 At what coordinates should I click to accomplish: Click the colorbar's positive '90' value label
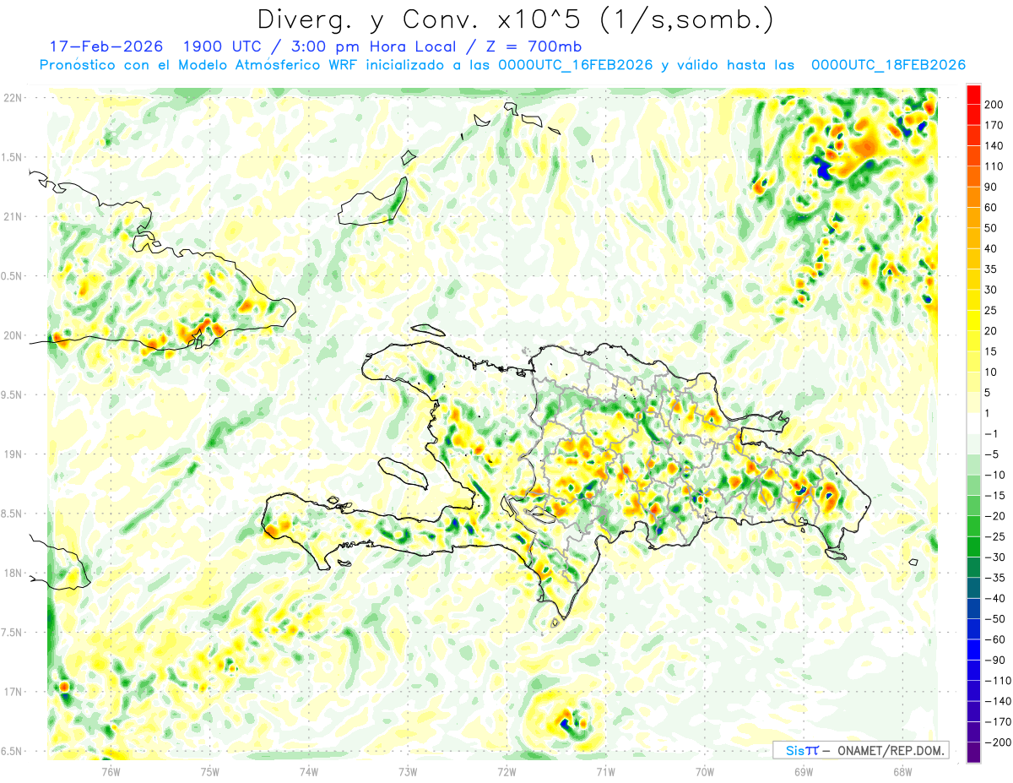tap(991, 187)
